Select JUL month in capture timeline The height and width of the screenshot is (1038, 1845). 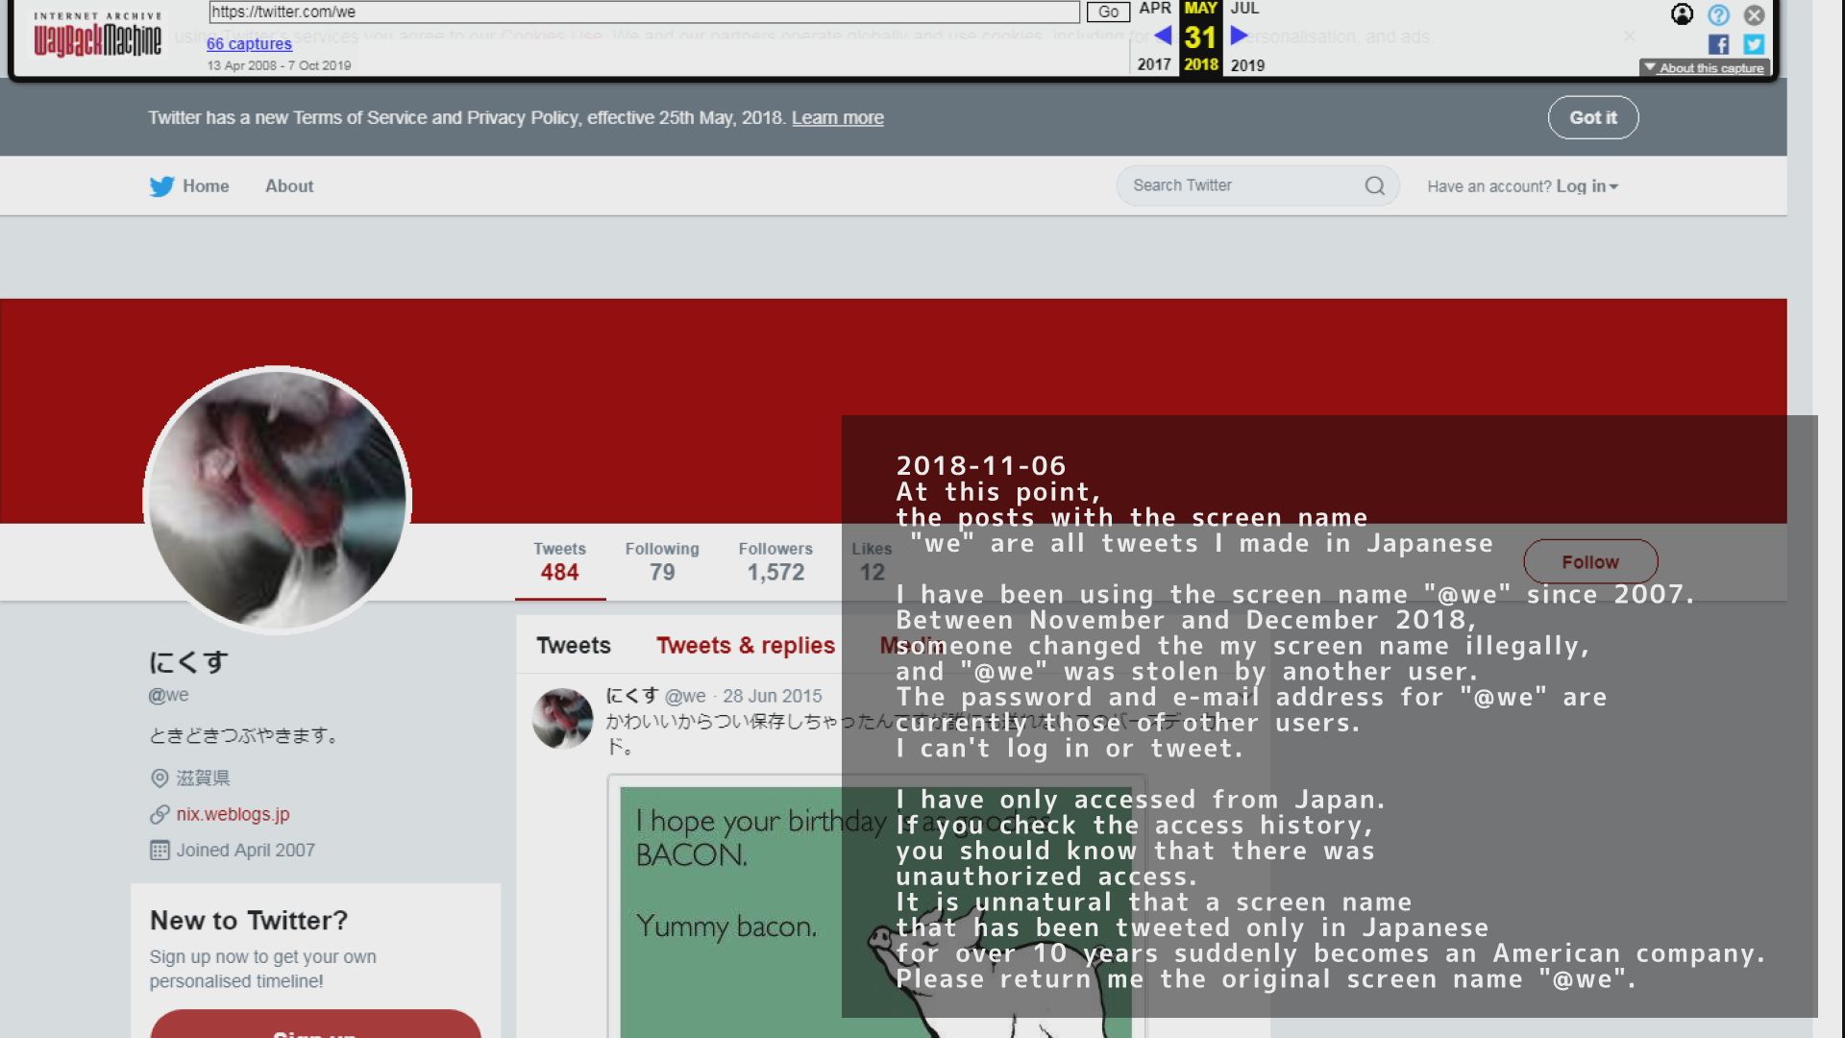[x=1244, y=9]
